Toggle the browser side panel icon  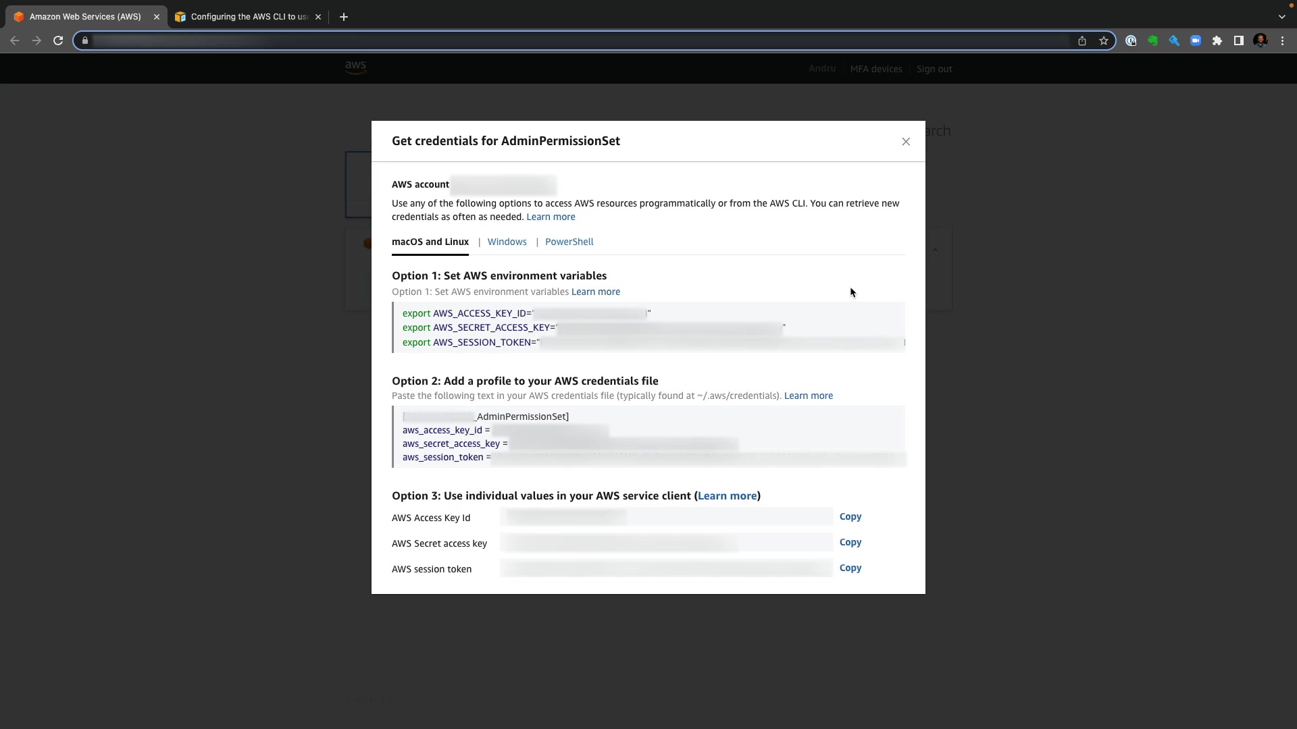pos(1239,40)
